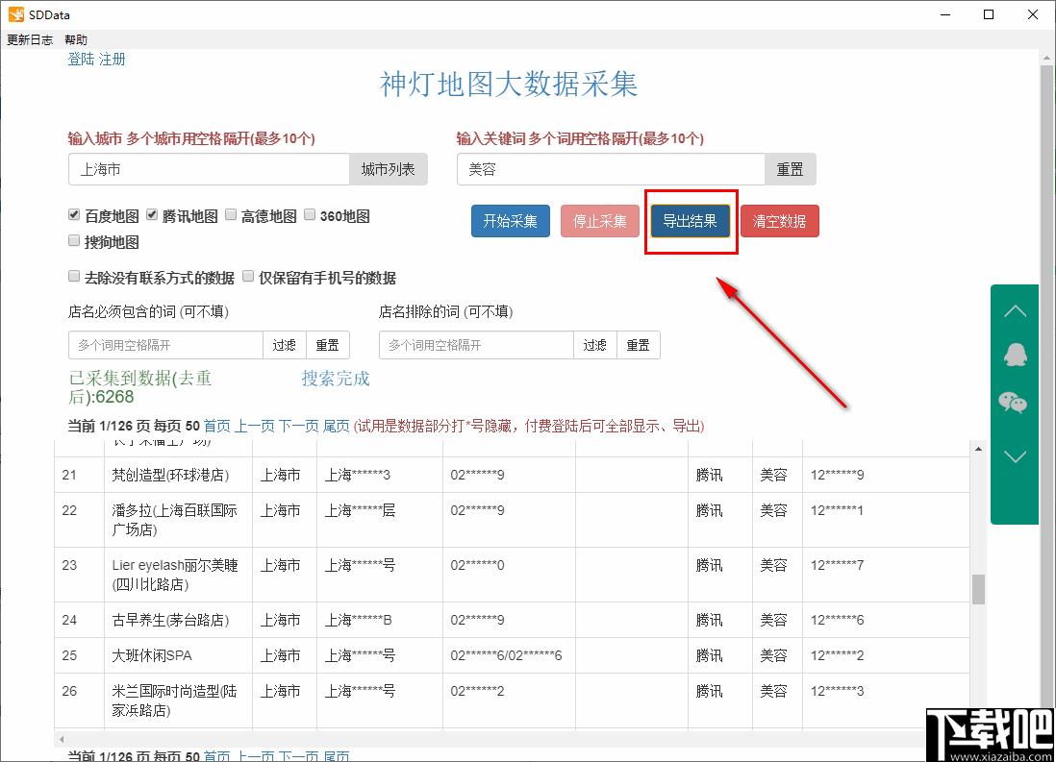Open the 帮助 menu

click(x=76, y=39)
